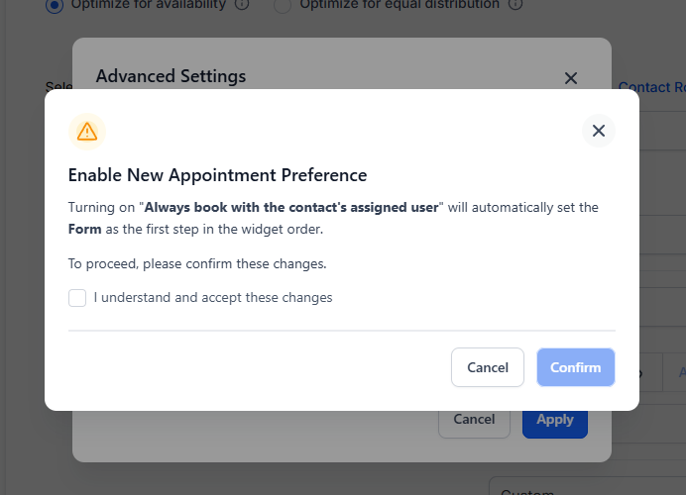
Task: Click info icon beside Optimize for equal distribution
Action: pos(514,4)
